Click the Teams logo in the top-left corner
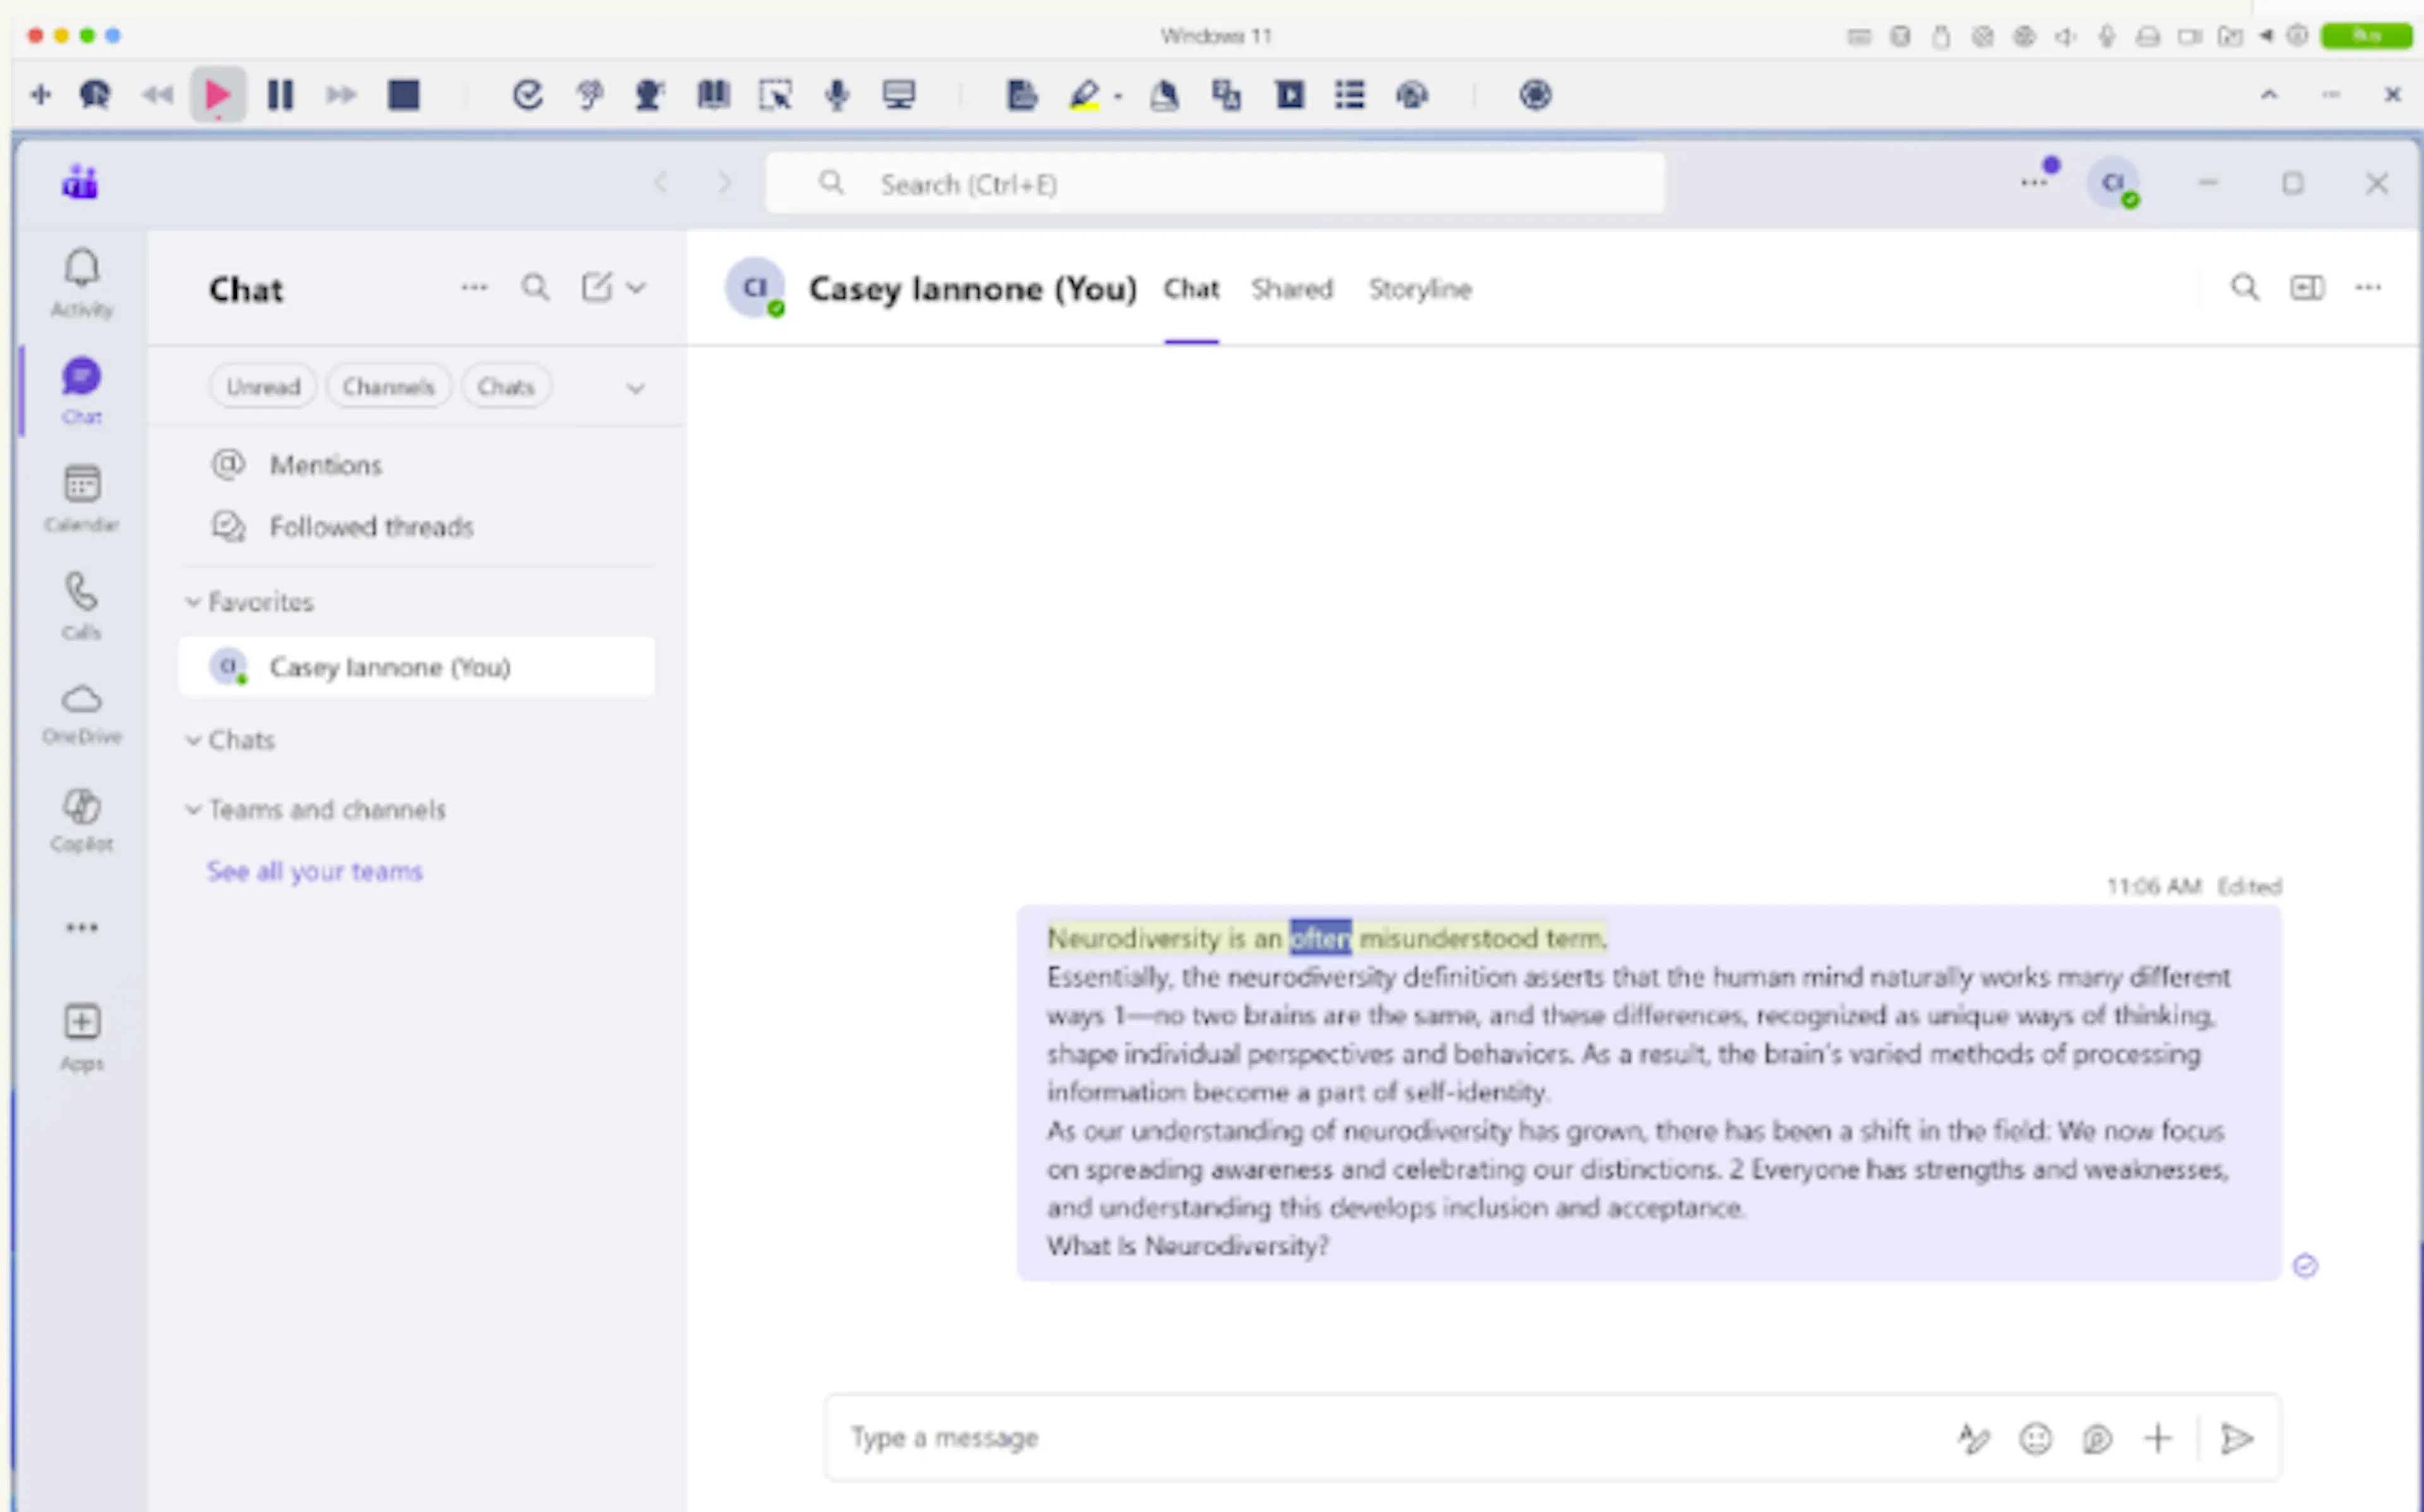The width and height of the screenshot is (2424, 1512). [80, 183]
